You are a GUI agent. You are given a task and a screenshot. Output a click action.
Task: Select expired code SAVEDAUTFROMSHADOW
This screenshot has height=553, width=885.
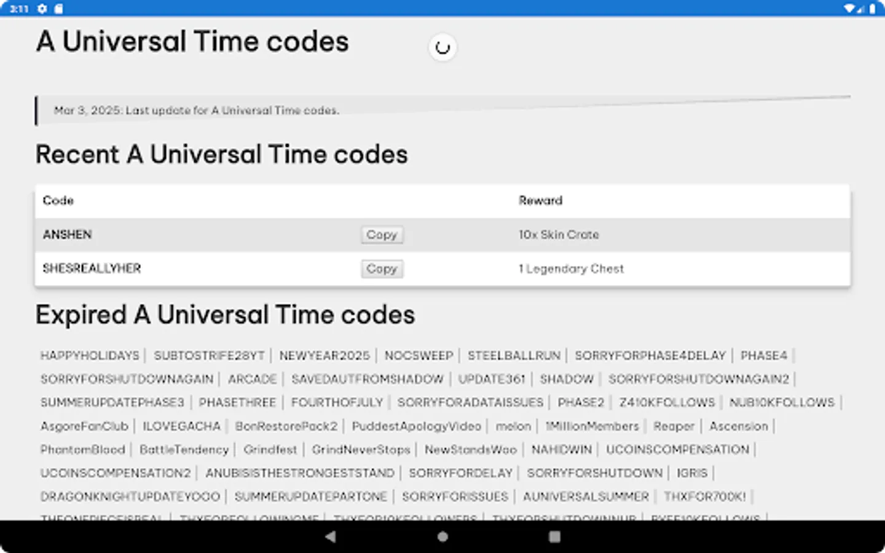click(x=368, y=379)
